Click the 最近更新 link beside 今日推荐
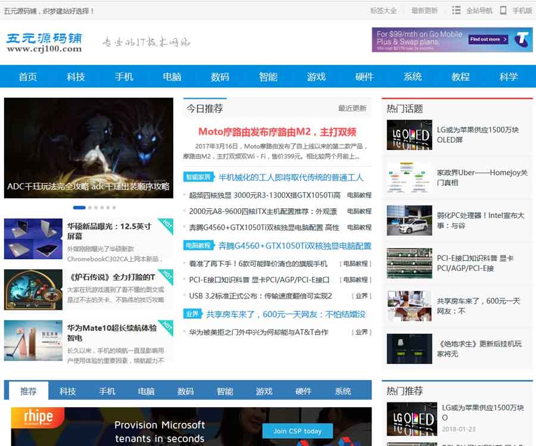The height and width of the screenshot is (446, 536). pyautogui.click(x=352, y=108)
